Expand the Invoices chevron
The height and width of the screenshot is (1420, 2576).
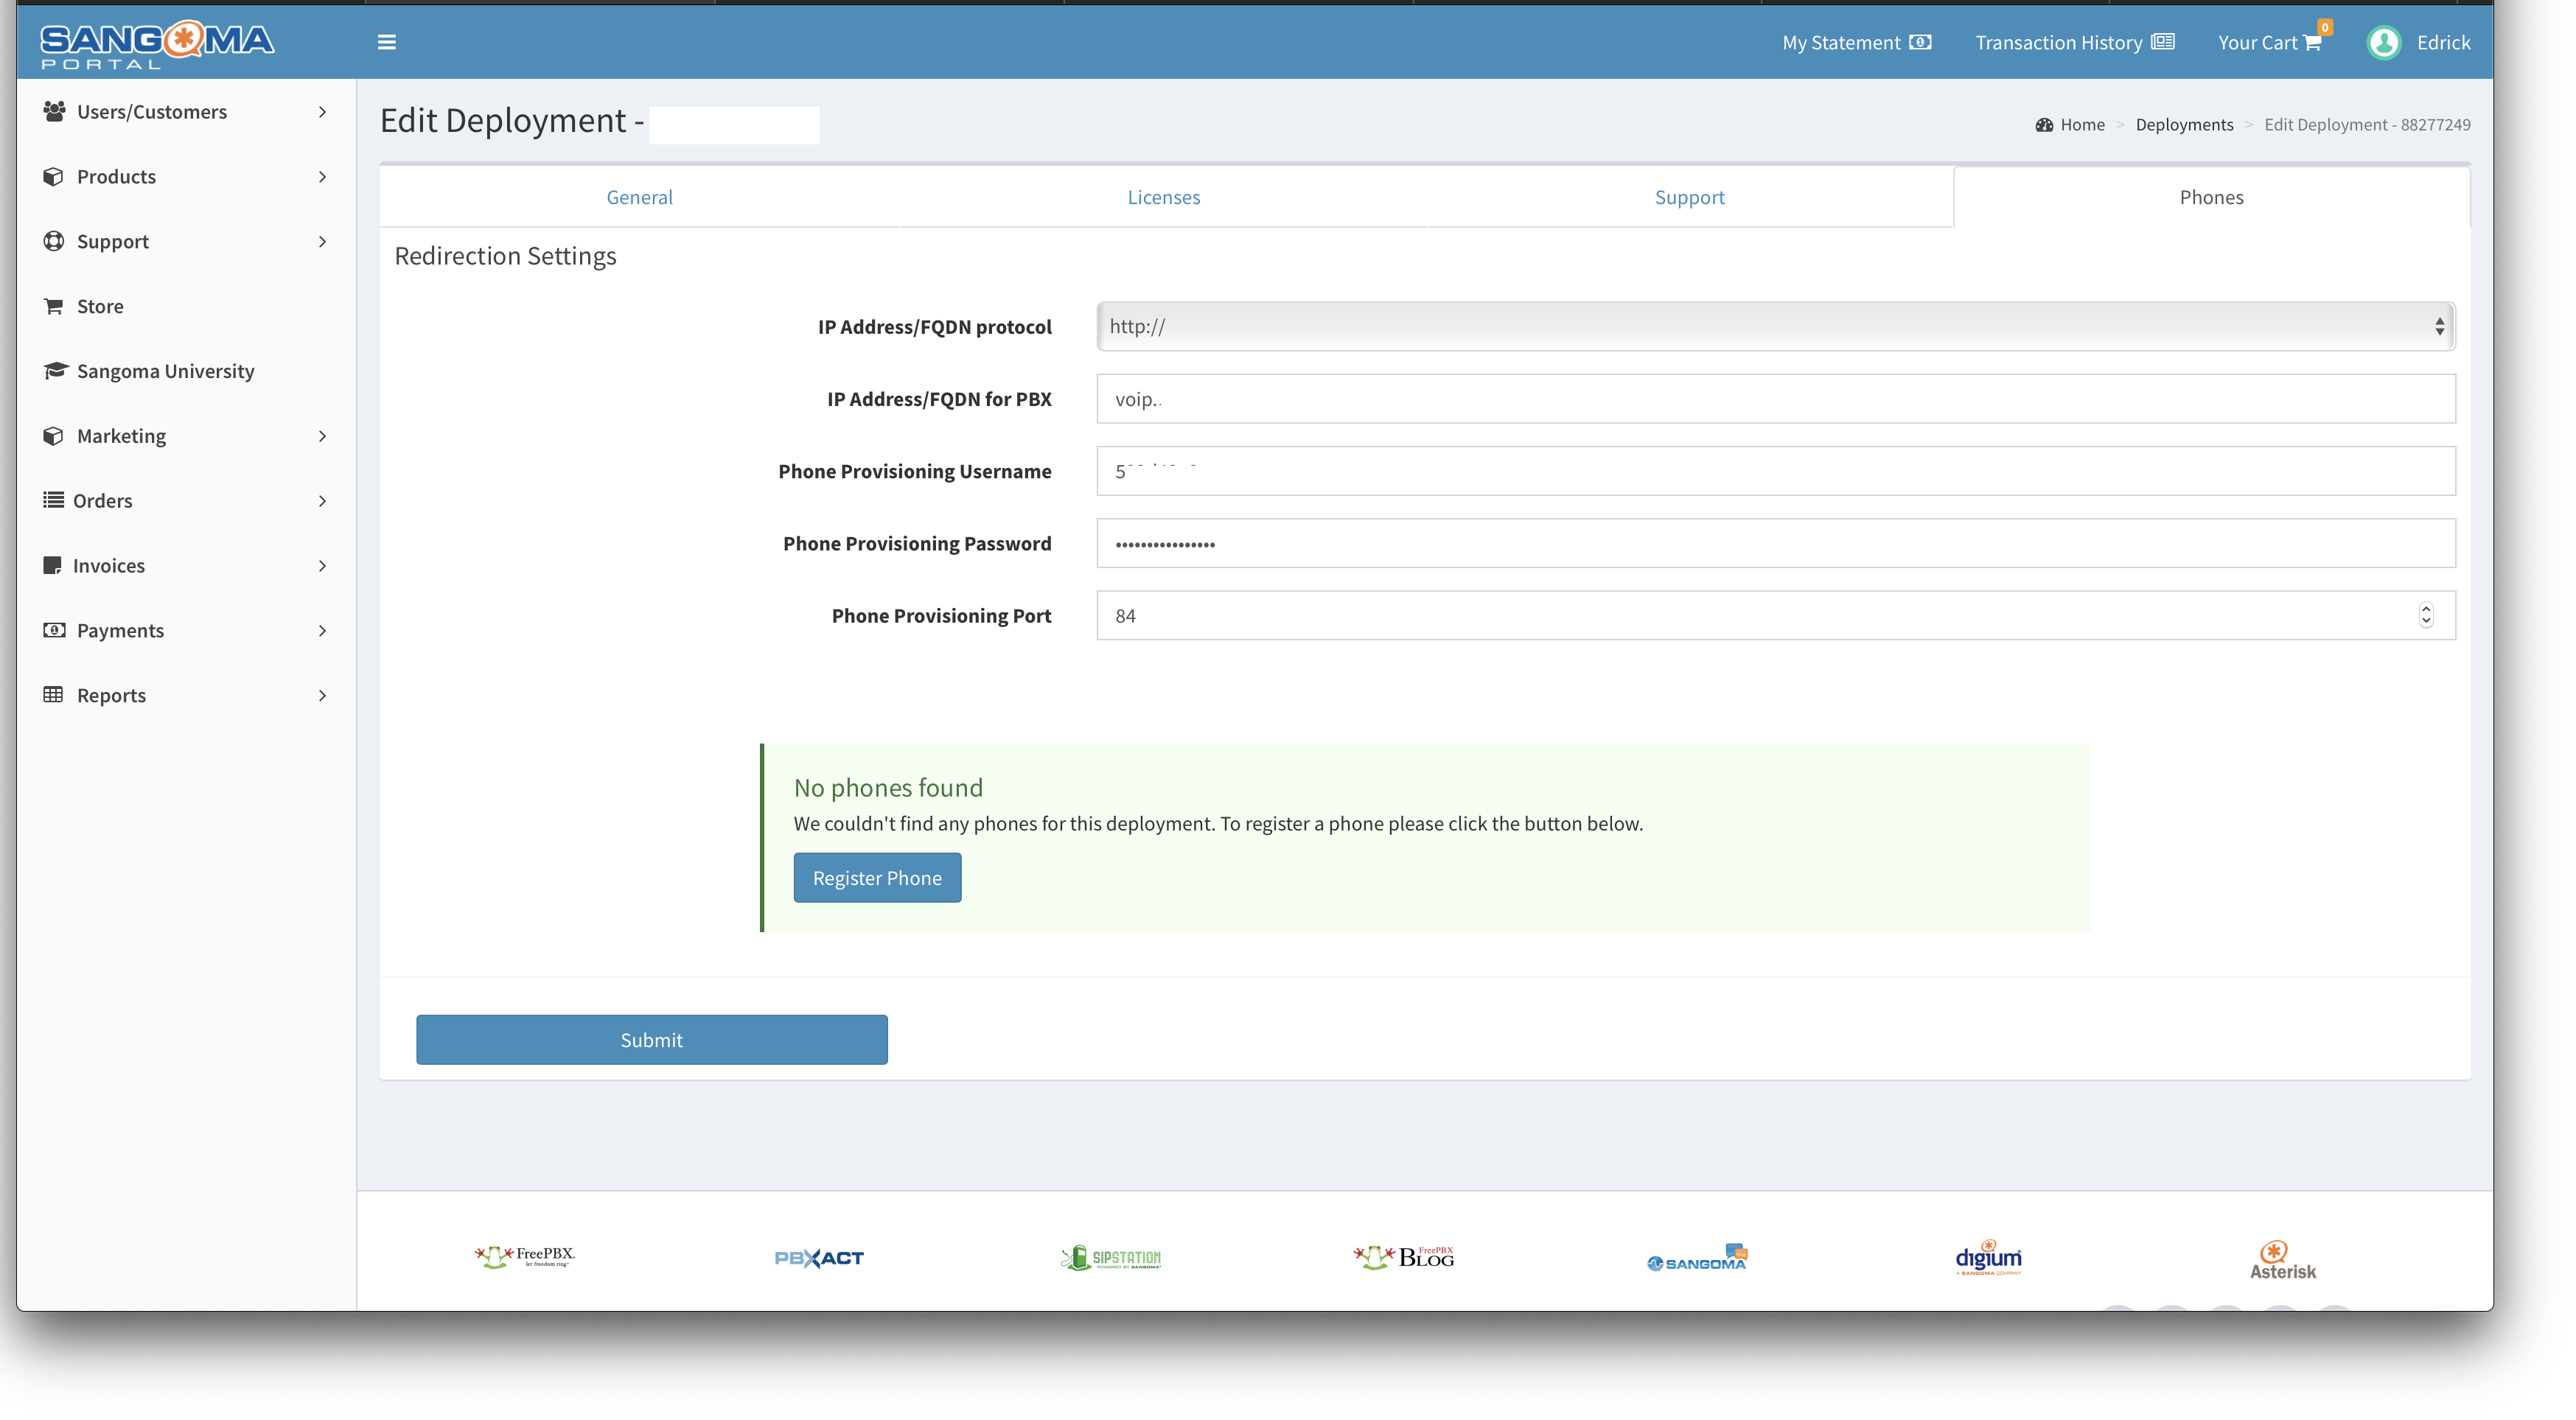point(322,566)
